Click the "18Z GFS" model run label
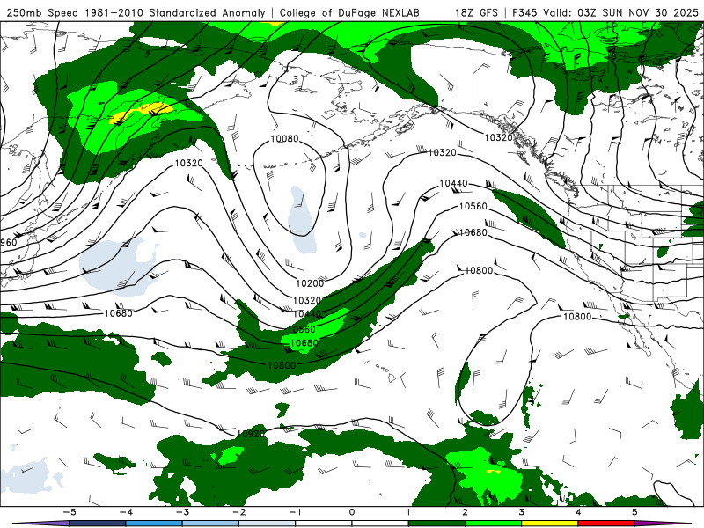The image size is (704, 528). click(476, 12)
